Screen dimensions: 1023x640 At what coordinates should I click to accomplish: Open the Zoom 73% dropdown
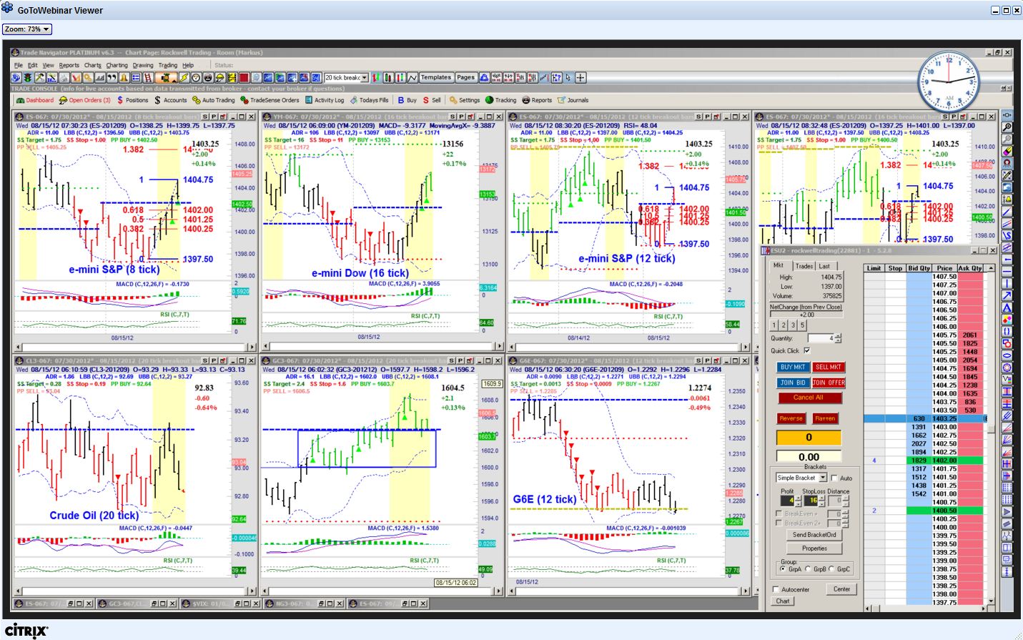pos(27,29)
